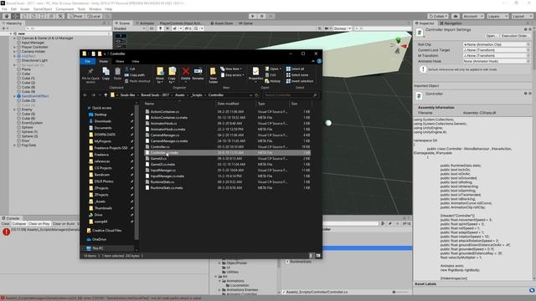Toggle Collapse in Unity Console
This screenshot has width=536, height=301.
coord(18,224)
